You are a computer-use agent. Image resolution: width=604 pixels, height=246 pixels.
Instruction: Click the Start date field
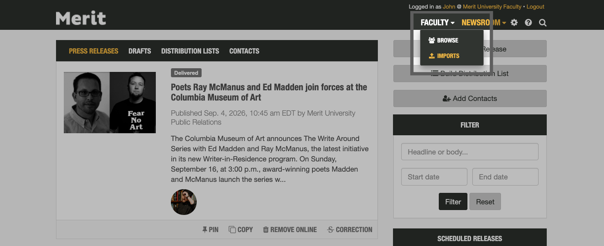[434, 177]
